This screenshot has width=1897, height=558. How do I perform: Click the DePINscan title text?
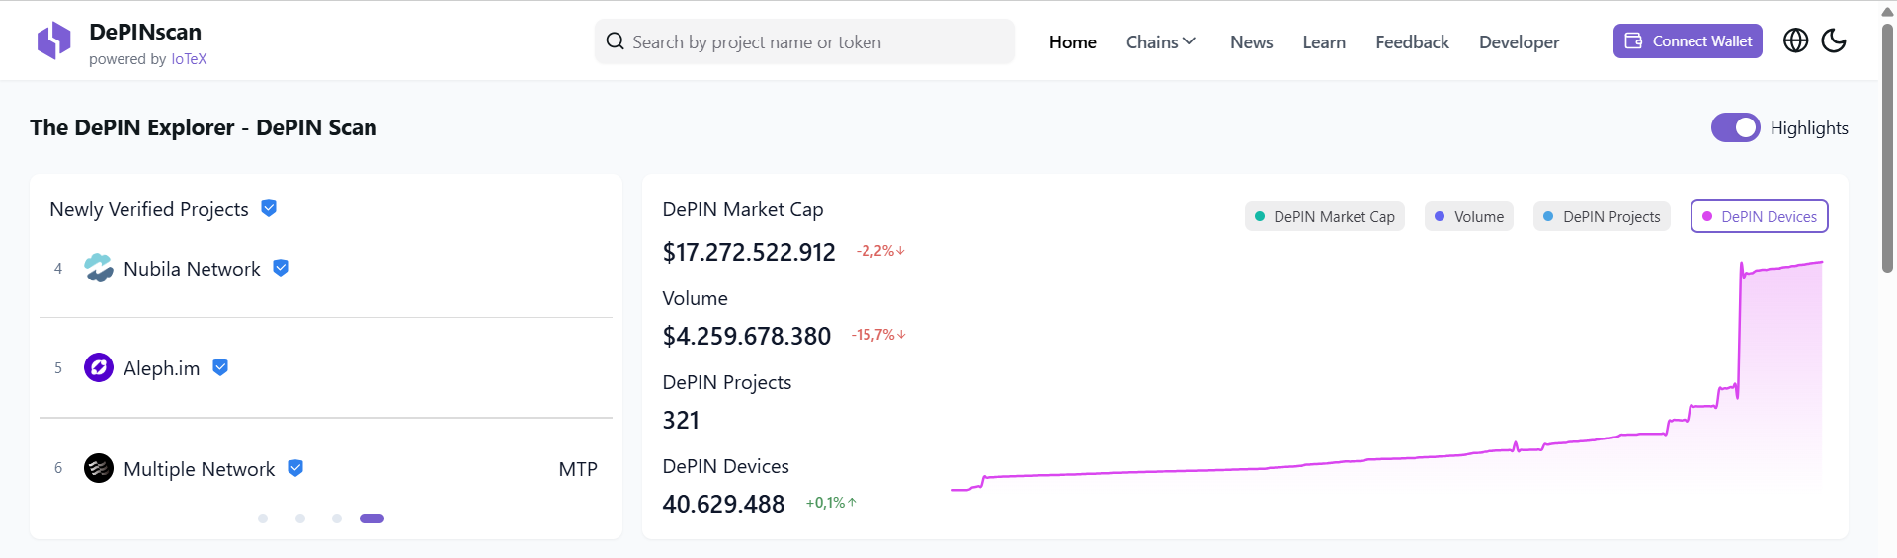(x=145, y=32)
